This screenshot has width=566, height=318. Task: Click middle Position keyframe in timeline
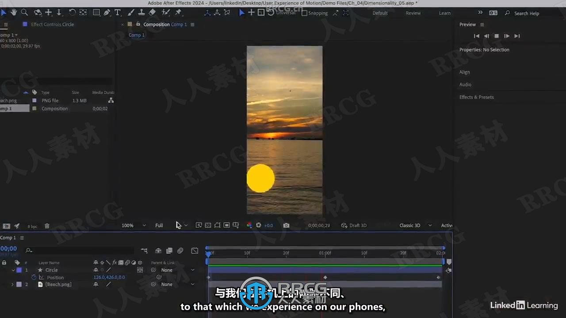(x=325, y=277)
